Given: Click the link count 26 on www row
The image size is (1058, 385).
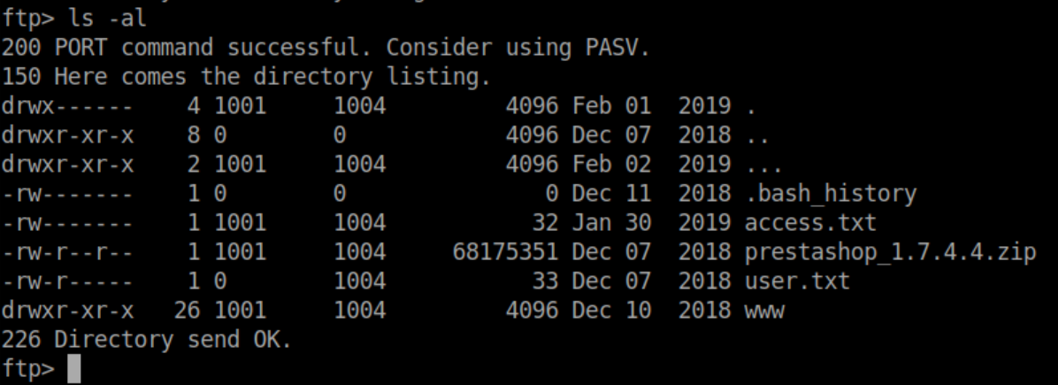Looking at the screenshot, I should pyautogui.click(x=194, y=311).
